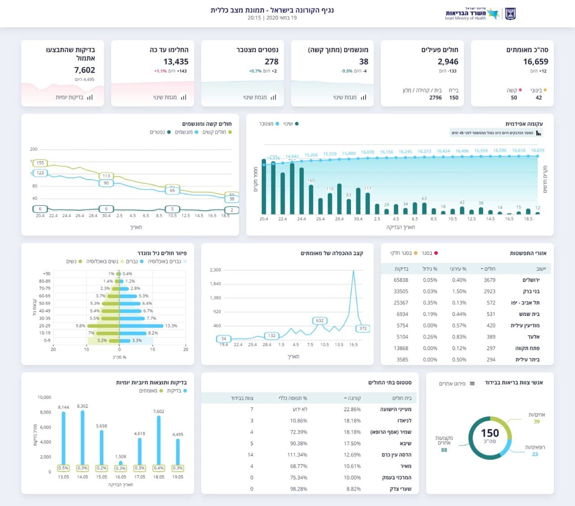Image resolution: width=575 pixels, height=506 pixels.
Task: Click the 18.05 bar showing 7,602 tests
Action: pyautogui.click(x=159, y=440)
